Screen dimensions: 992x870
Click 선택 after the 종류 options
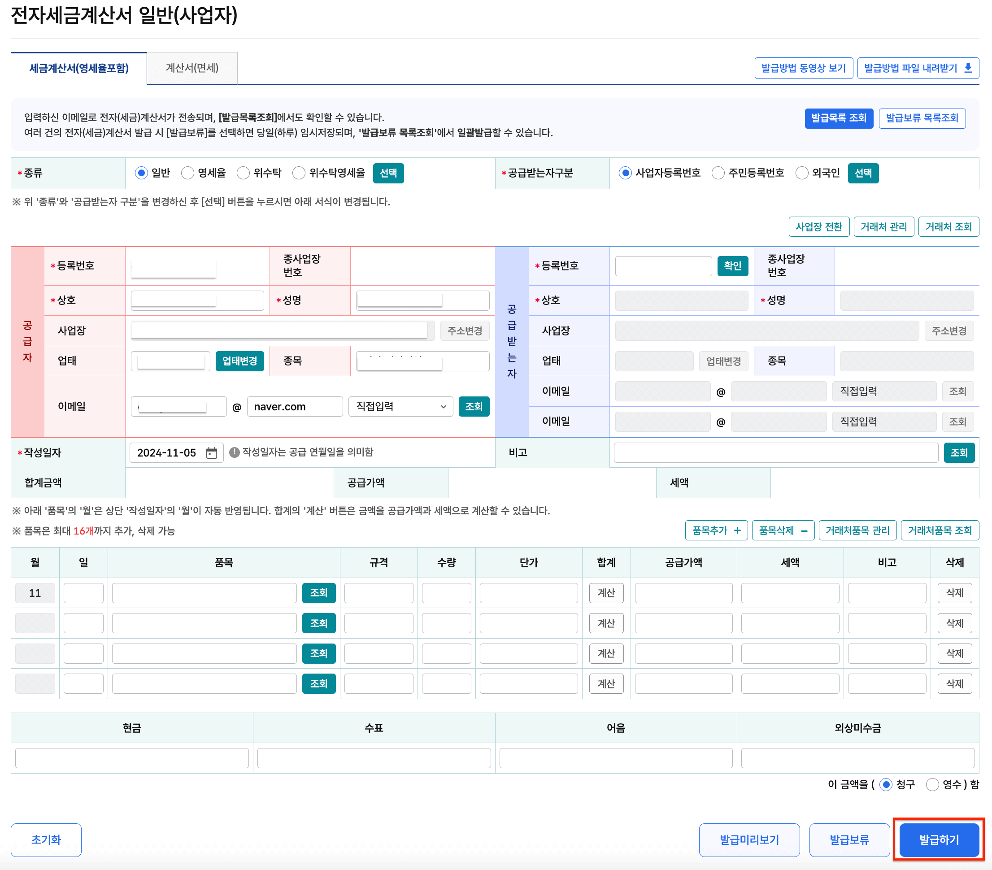coord(389,173)
